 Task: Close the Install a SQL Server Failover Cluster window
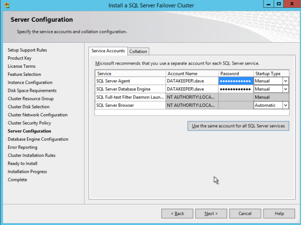click(x=292, y=4)
